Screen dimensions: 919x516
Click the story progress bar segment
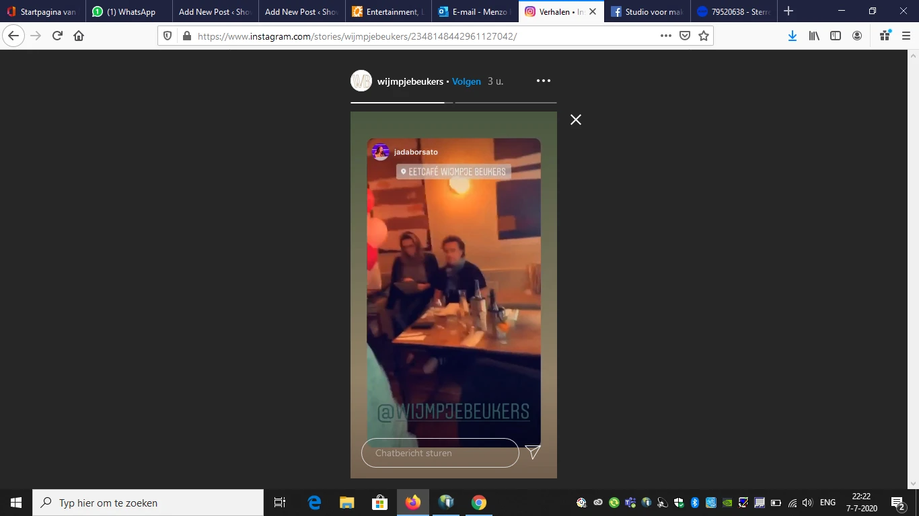pyautogui.click(x=505, y=103)
